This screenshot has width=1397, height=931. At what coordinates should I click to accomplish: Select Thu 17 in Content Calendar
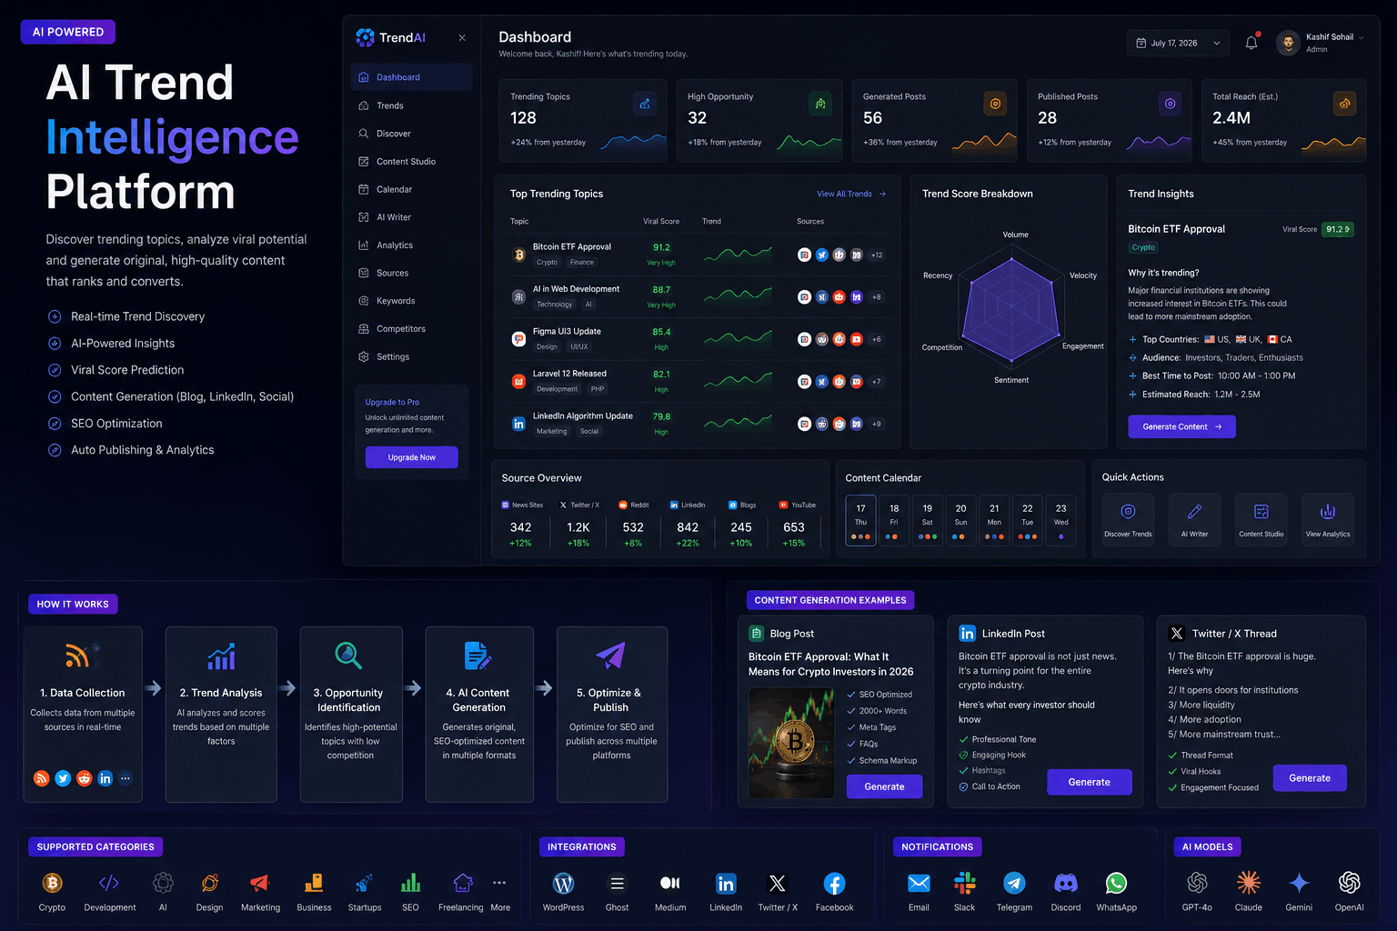pyautogui.click(x=860, y=519)
